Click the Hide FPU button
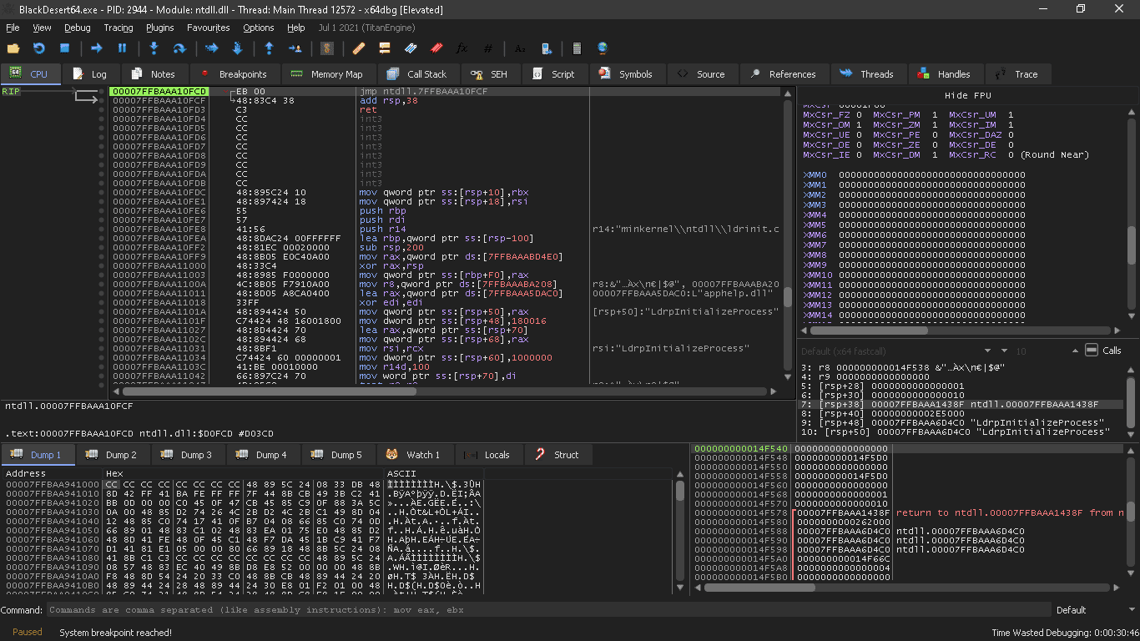The image size is (1140, 641). (967, 95)
